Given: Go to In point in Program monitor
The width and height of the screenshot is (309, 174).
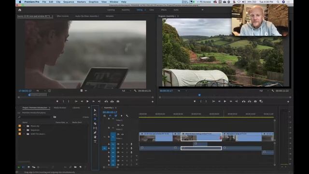Looking at the screenshot, I should [213, 101].
